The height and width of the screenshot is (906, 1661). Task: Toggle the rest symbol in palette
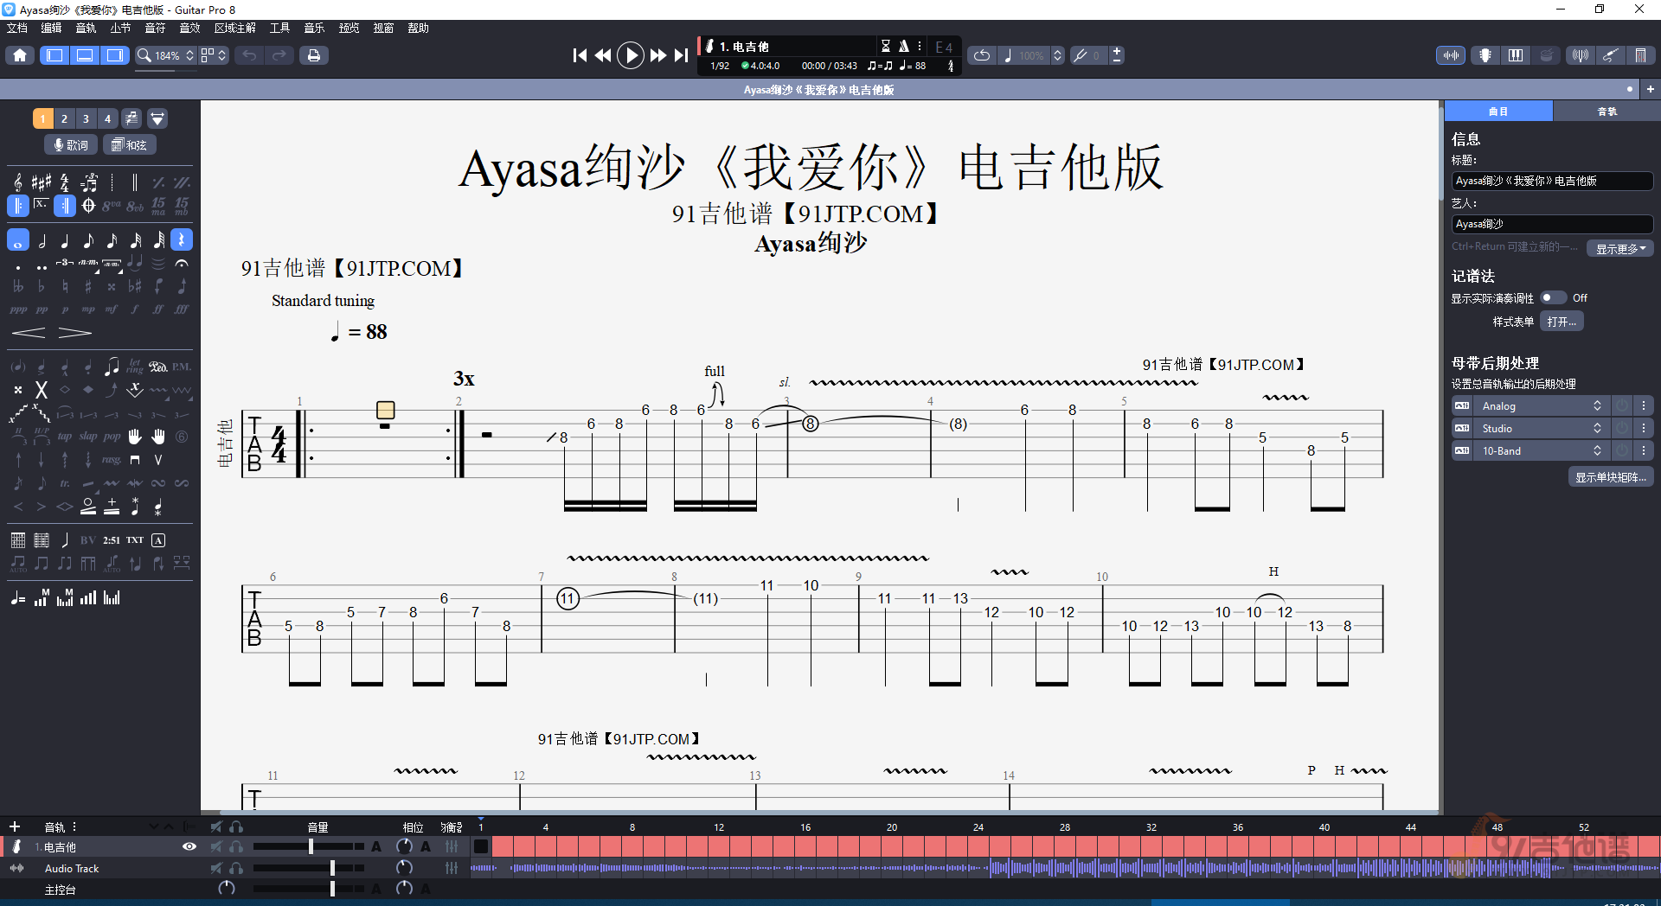pyautogui.click(x=182, y=240)
